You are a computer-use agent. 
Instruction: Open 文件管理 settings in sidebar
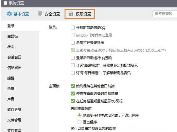click(x=14, y=120)
